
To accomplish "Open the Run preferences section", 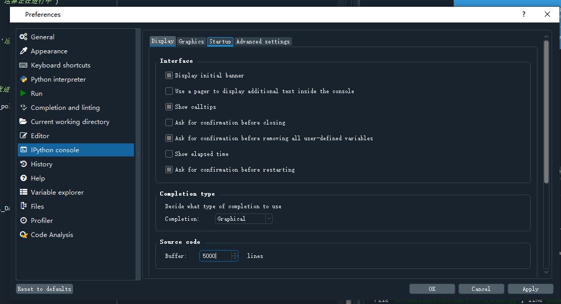I will 76,93.
